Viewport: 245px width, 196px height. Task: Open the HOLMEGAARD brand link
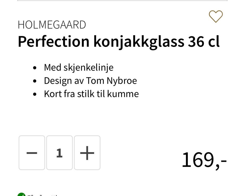coord(52,25)
